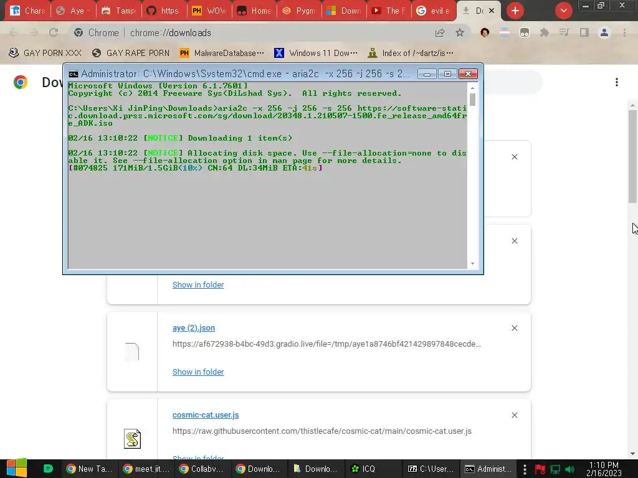Image resolution: width=638 pixels, height=478 pixels.
Task: Click the volume speaker tray icon
Action: coord(569,469)
